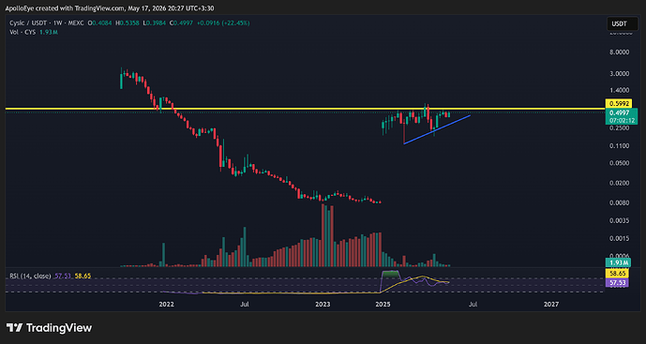Click the 1.93M volume axis label
This screenshot has height=344, width=646.
pos(618,262)
